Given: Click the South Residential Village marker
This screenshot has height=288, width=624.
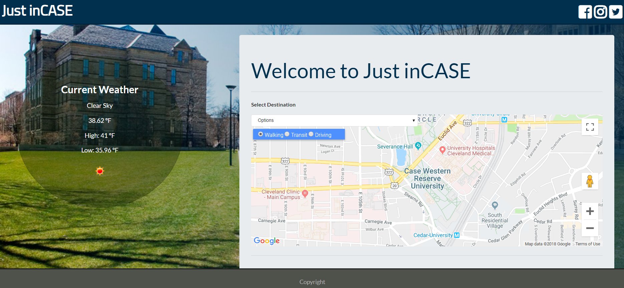Looking at the screenshot, I should pos(495,205).
